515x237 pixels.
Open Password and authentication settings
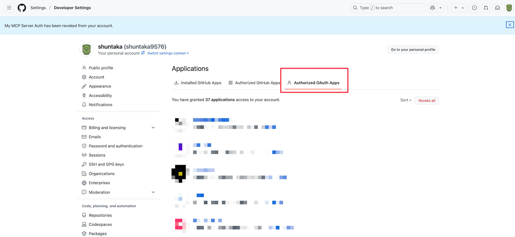(115, 146)
